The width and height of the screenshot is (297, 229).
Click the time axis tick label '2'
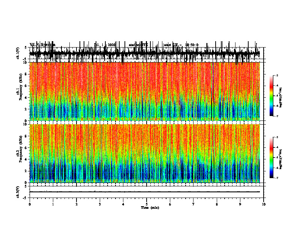click(76, 204)
